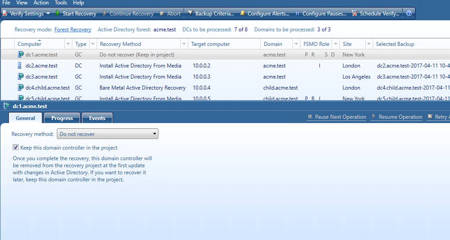Click the Verify Settings checklist icon

coord(5,13)
